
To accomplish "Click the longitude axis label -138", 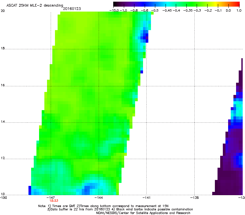I will 195,198.
